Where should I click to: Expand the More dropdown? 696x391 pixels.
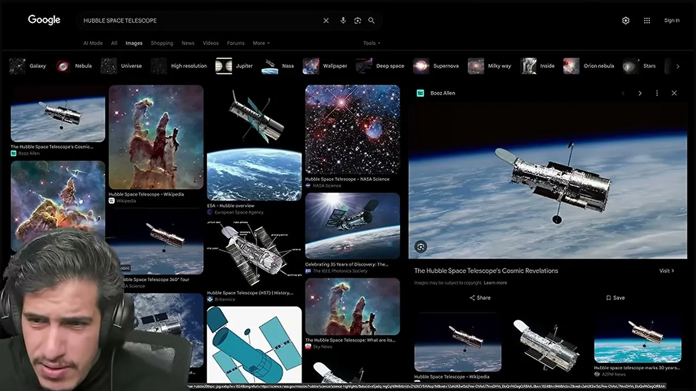coord(261,43)
